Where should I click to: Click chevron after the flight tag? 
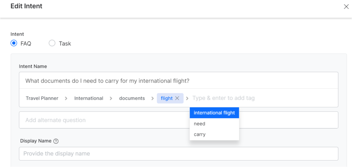[x=187, y=98]
